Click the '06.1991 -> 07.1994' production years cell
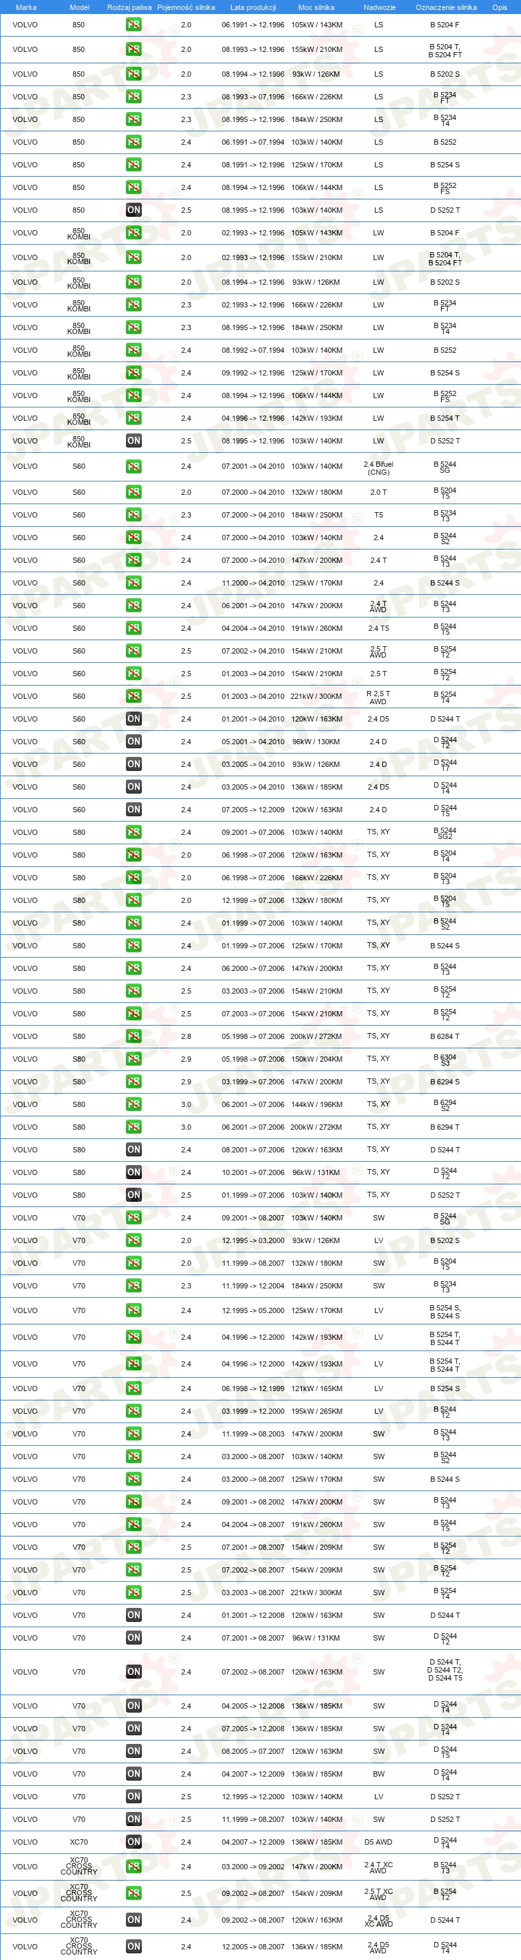Viewport: 521px width, 1960px height. pos(253,142)
